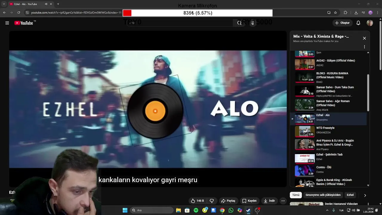Screen dimensions: 382x215
Task: Play Ati242 - Gülşen from the playlist
Action: click(x=328, y=64)
